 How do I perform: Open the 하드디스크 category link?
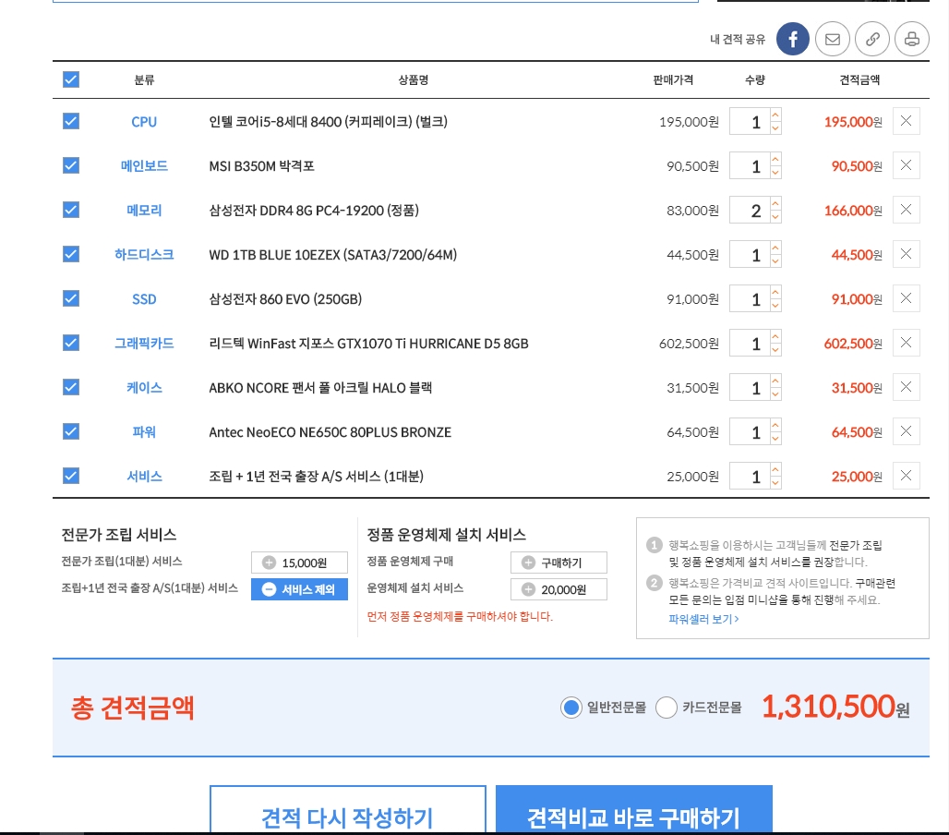pyautogui.click(x=144, y=254)
